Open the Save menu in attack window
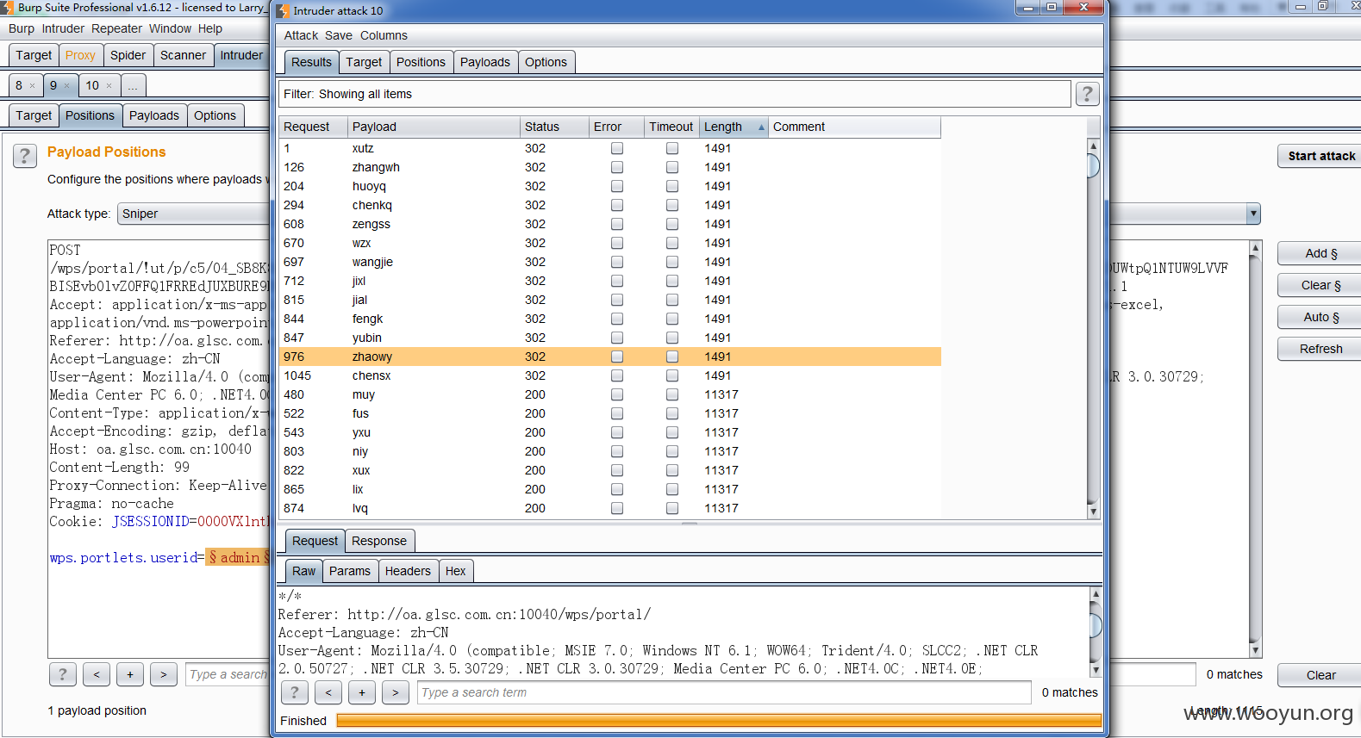Viewport: 1361px width, 738px height. pos(339,35)
